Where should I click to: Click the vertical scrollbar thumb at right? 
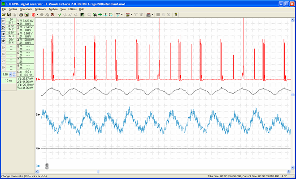pos(292,95)
